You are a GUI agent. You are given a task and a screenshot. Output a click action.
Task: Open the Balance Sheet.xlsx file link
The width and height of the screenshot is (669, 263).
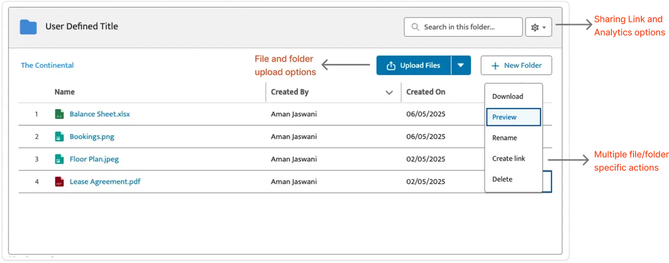tap(100, 114)
